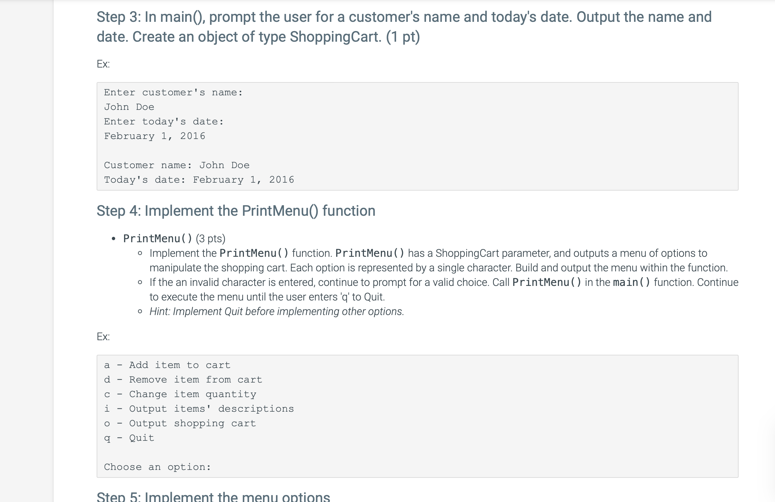Click the 'Enter today's date:' line
This screenshot has width=775, height=502.
tap(164, 121)
